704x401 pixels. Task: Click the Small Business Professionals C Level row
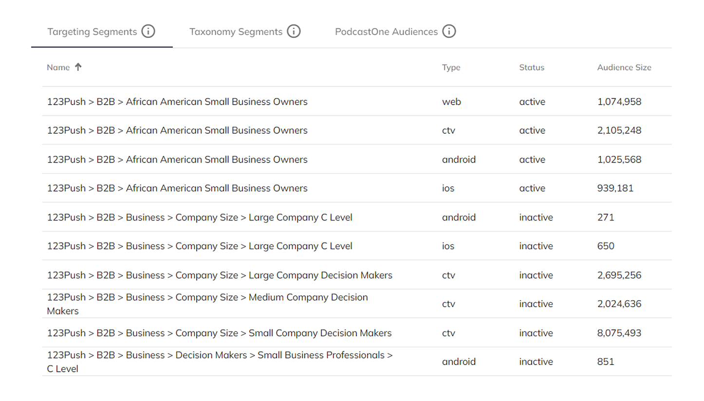point(219,362)
